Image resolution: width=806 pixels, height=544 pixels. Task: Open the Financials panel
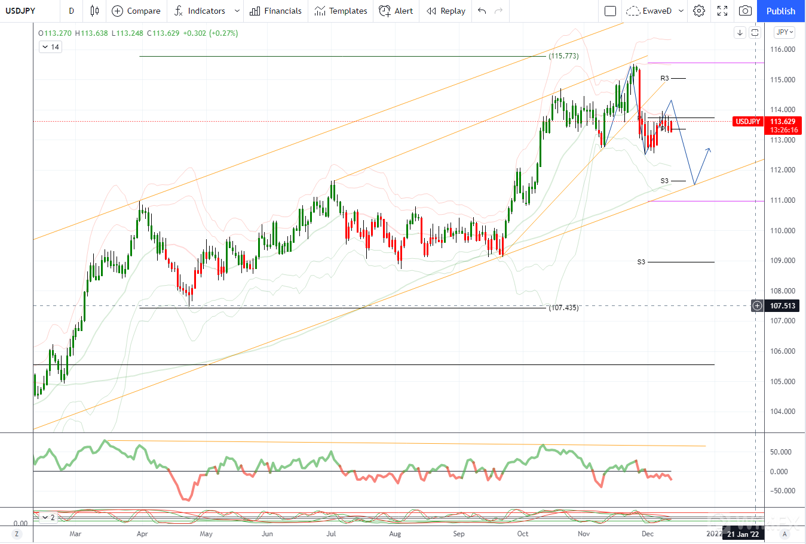point(275,11)
